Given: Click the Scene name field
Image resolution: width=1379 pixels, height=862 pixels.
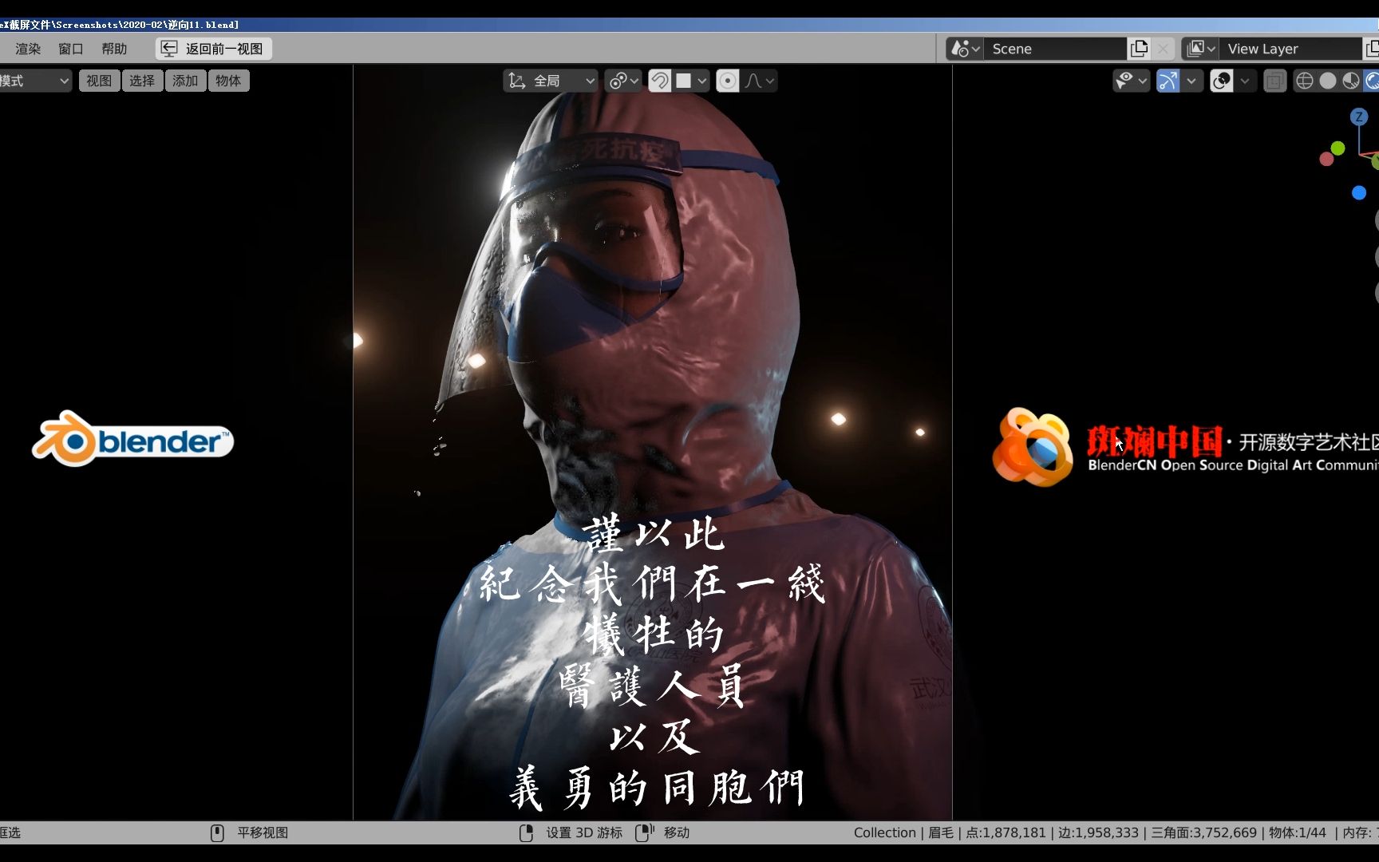Looking at the screenshot, I should pyautogui.click(x=1055, y=49).
